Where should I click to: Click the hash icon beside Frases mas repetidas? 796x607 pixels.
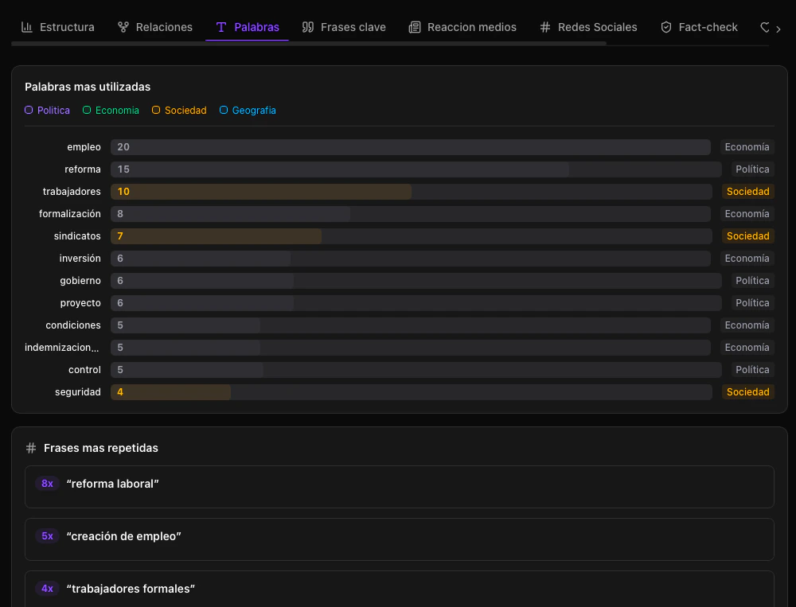coord(31,448)
